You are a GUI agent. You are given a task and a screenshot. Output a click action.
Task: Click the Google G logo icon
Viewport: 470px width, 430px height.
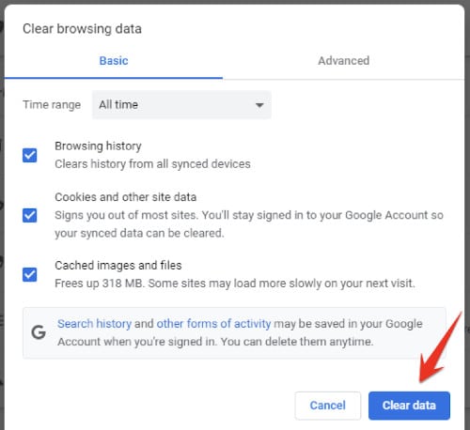pyautogui.click(x=39, y=332)
